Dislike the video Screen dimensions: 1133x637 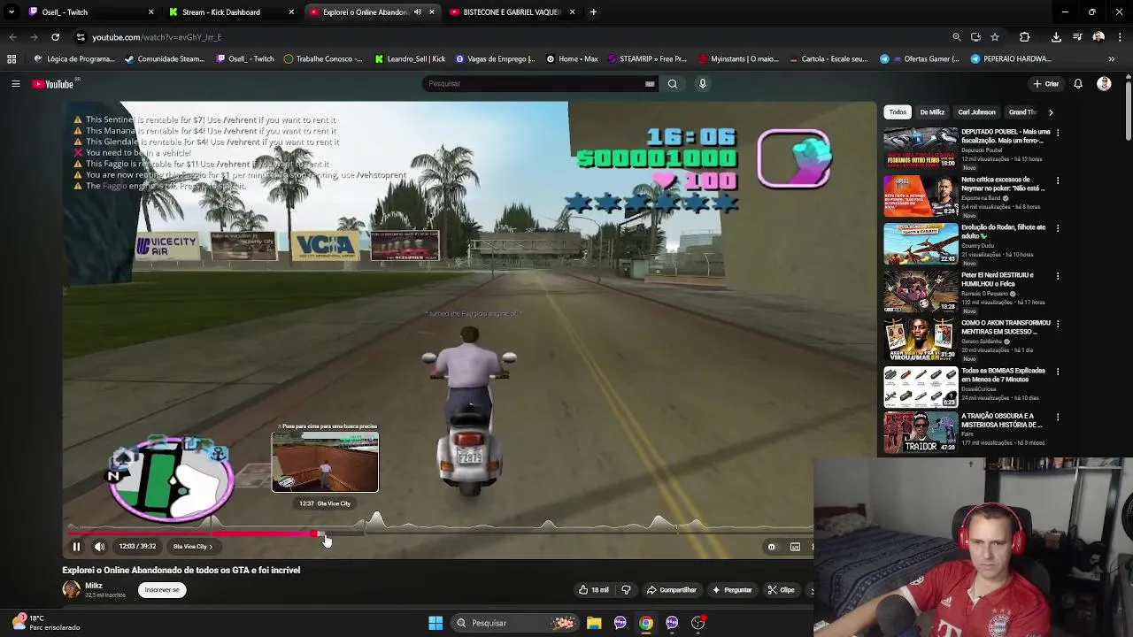pyautogui.click(x=626, y=590)
